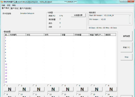Click the Innostor-Setup.ini file name

tap(27, 13)
